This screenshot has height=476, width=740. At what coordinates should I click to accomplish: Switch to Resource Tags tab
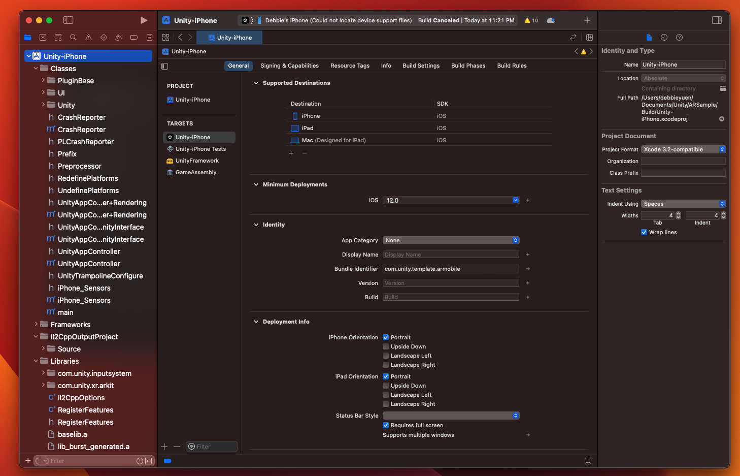tap(350, 66)
